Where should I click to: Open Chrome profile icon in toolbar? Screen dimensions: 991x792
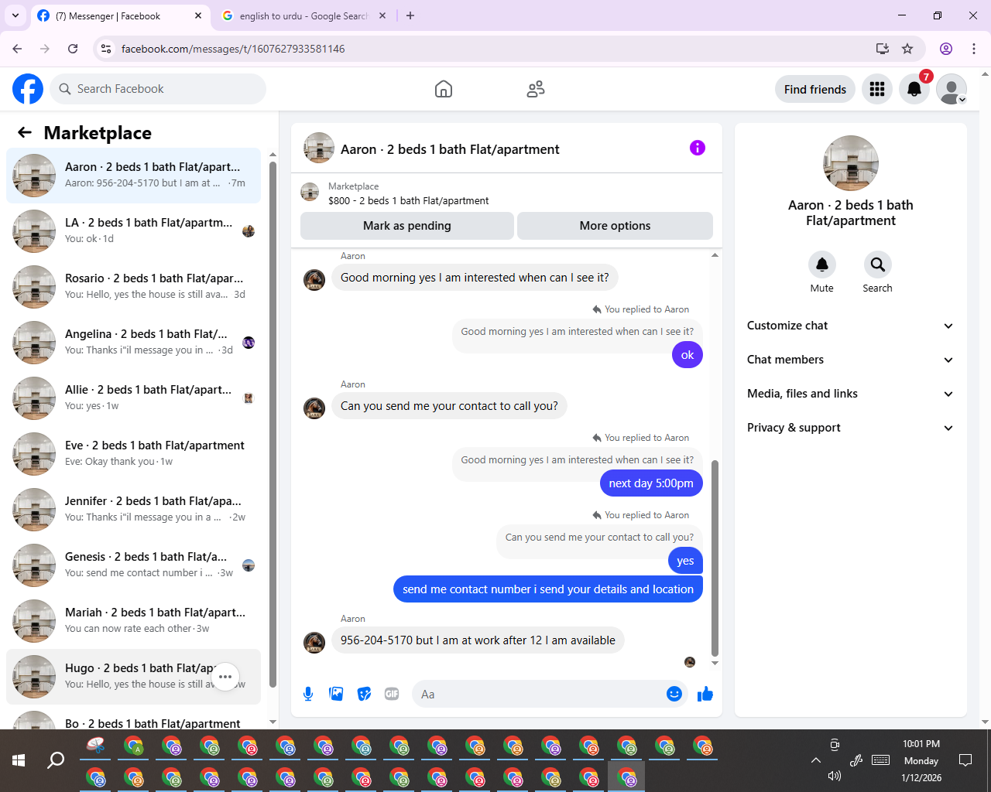tap(946, 49)
